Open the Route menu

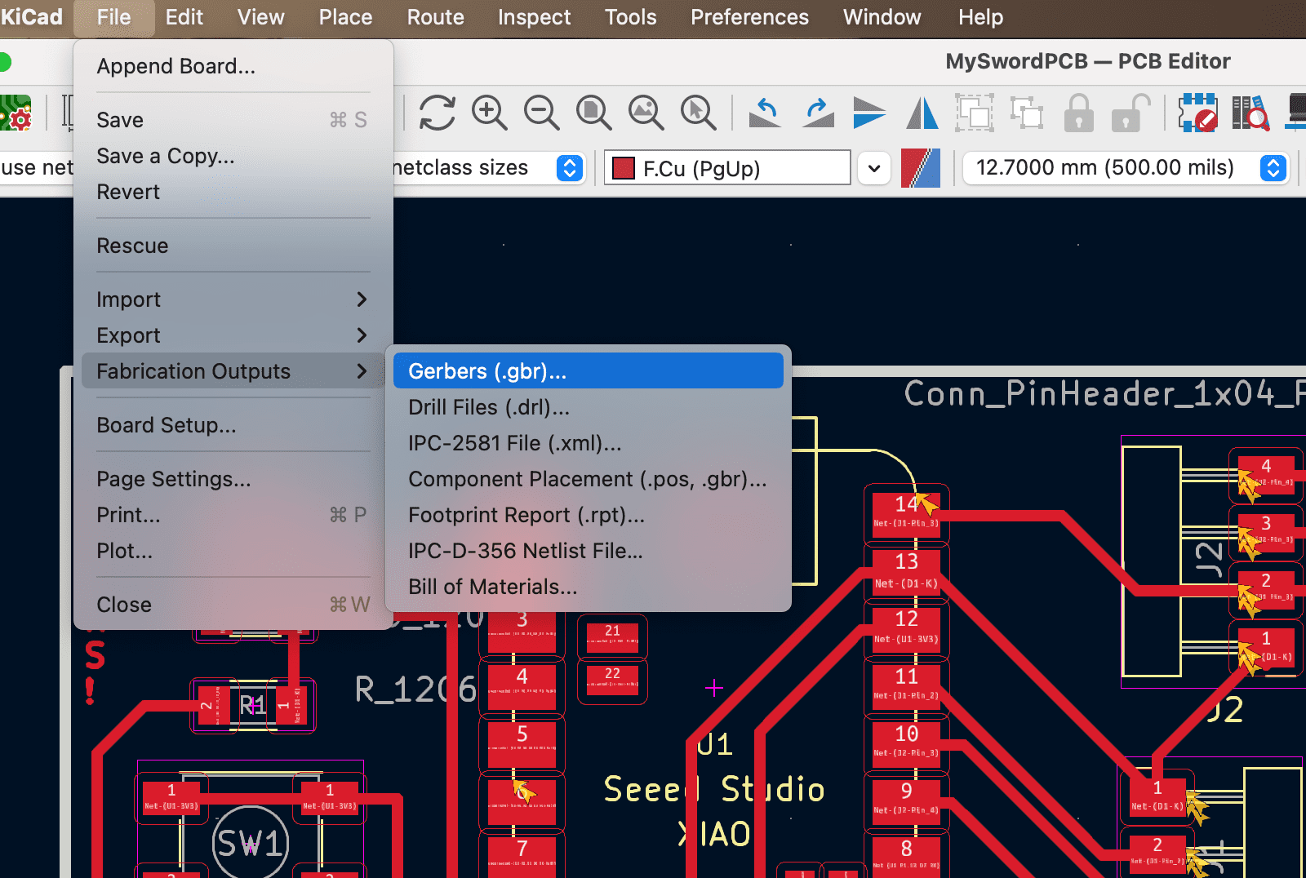(435, 17)
